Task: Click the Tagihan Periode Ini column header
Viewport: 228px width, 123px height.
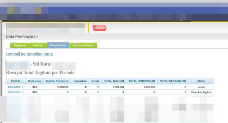Action: click(x=57, y=81)
